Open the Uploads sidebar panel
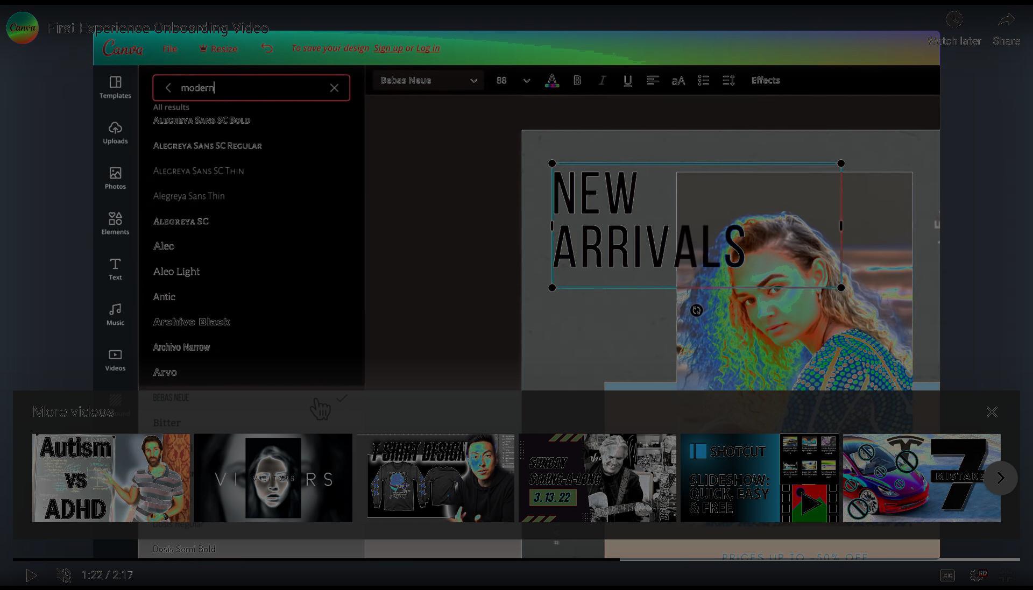This screenshot has width=1033, height=590. pos(115,133)
